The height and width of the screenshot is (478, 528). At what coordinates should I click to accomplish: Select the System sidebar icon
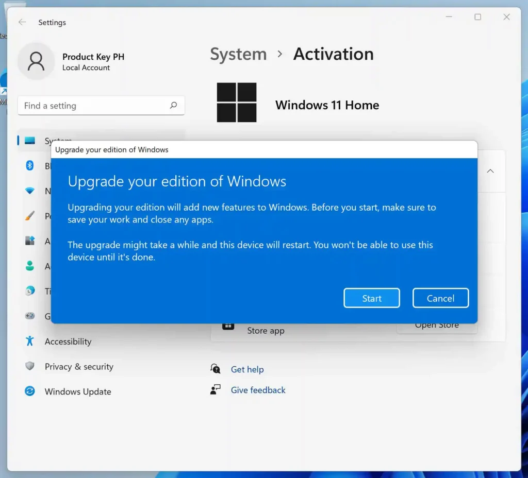coord(29,141)
